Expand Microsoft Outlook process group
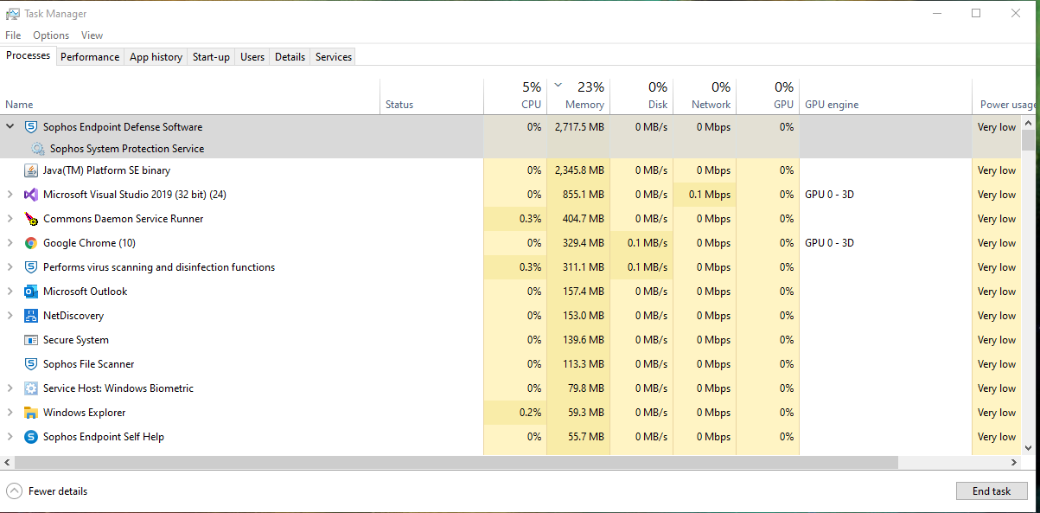1040x513 pixels. tap(10, 292)
